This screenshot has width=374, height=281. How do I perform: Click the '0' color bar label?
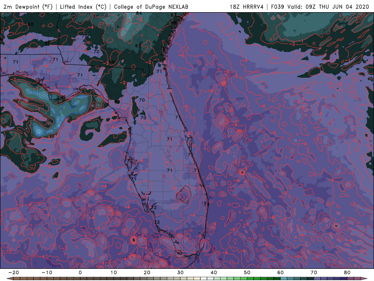click(x=80, y=273)
